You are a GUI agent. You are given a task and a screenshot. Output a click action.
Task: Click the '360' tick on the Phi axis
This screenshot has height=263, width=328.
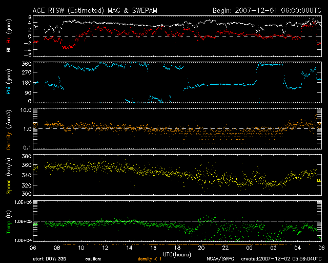(27, 64)
